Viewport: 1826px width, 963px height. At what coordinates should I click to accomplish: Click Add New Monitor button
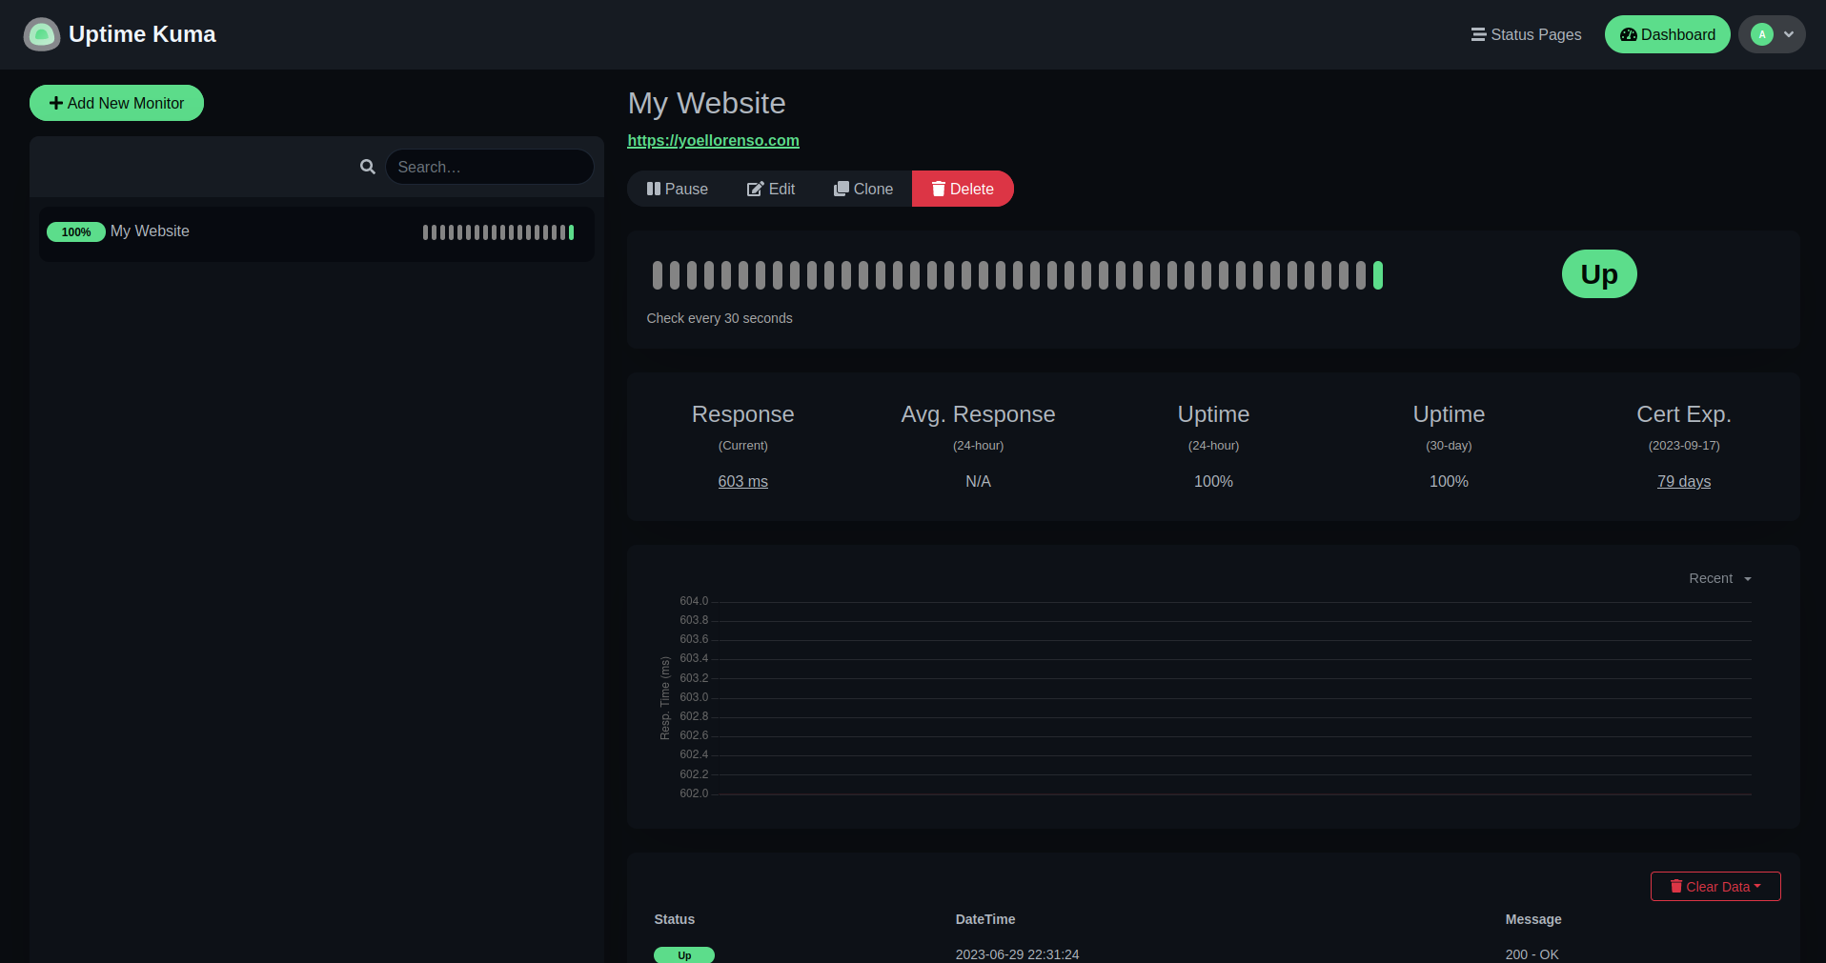pos(116,103)
